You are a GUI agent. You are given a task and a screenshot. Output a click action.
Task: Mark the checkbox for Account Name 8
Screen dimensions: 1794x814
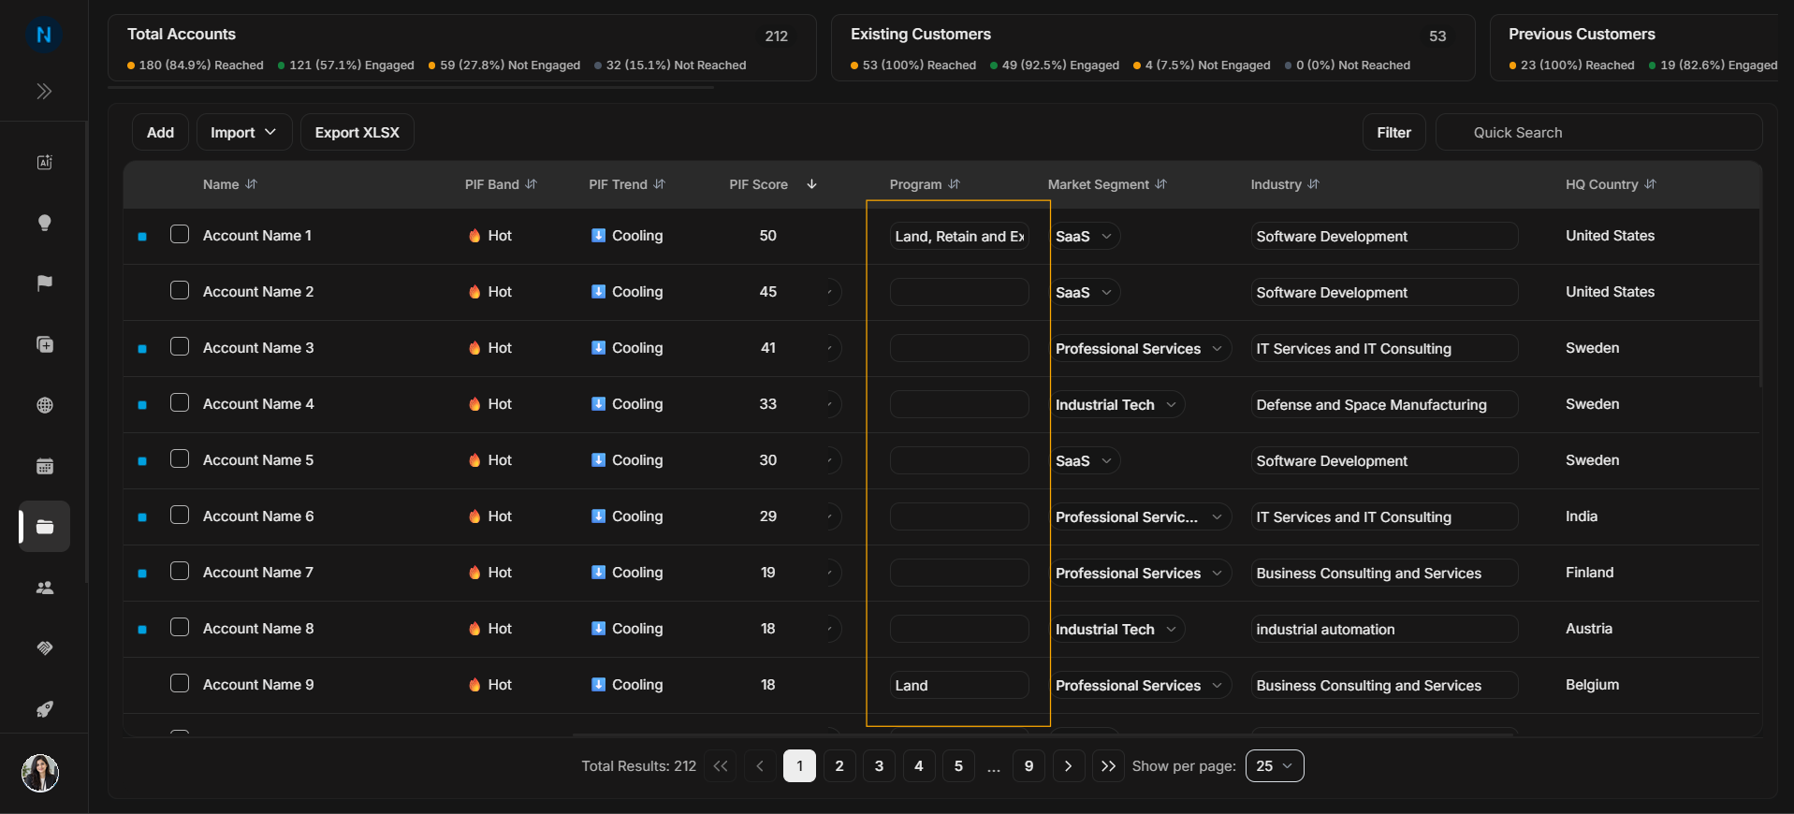coord(180,627)
